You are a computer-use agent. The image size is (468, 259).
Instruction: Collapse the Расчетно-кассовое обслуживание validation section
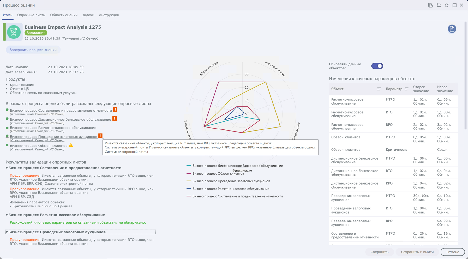click(7, 215)
